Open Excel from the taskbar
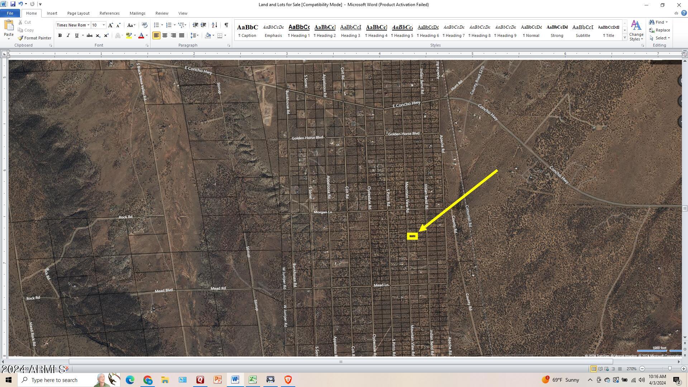Image resolution: width=688 pixels, height=387 pixels. pyautogui.click(x=253, y=380)
